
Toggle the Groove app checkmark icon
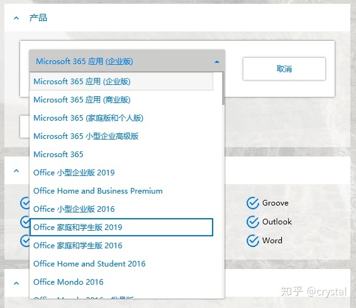(252, 203)
